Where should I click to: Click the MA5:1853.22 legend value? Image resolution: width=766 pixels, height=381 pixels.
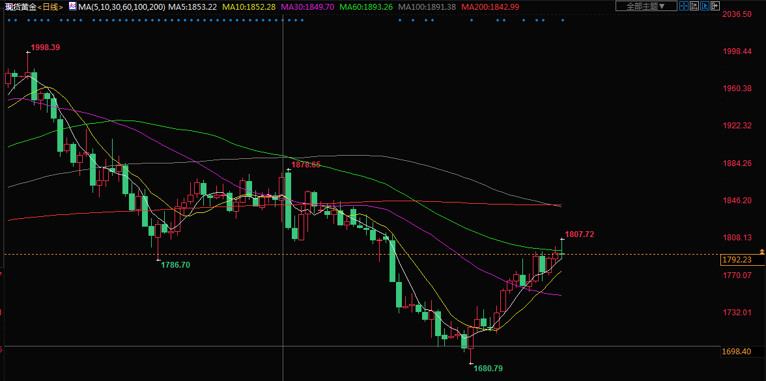point(192,7)
